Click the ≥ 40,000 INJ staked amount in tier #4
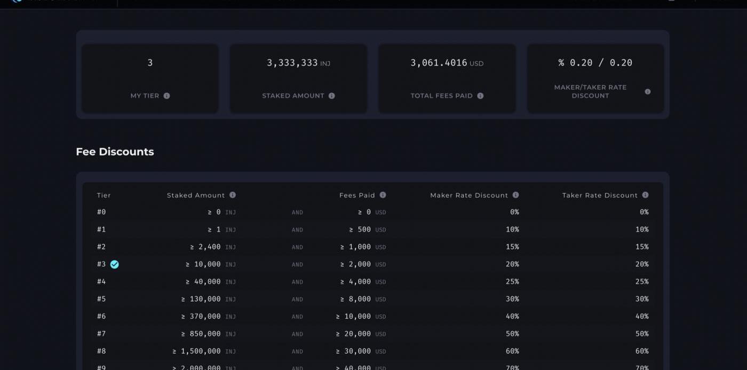 coord(210,281)
